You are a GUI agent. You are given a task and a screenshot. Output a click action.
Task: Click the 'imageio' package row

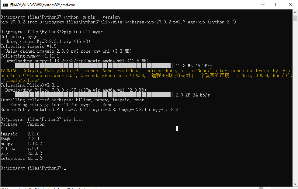20,134
